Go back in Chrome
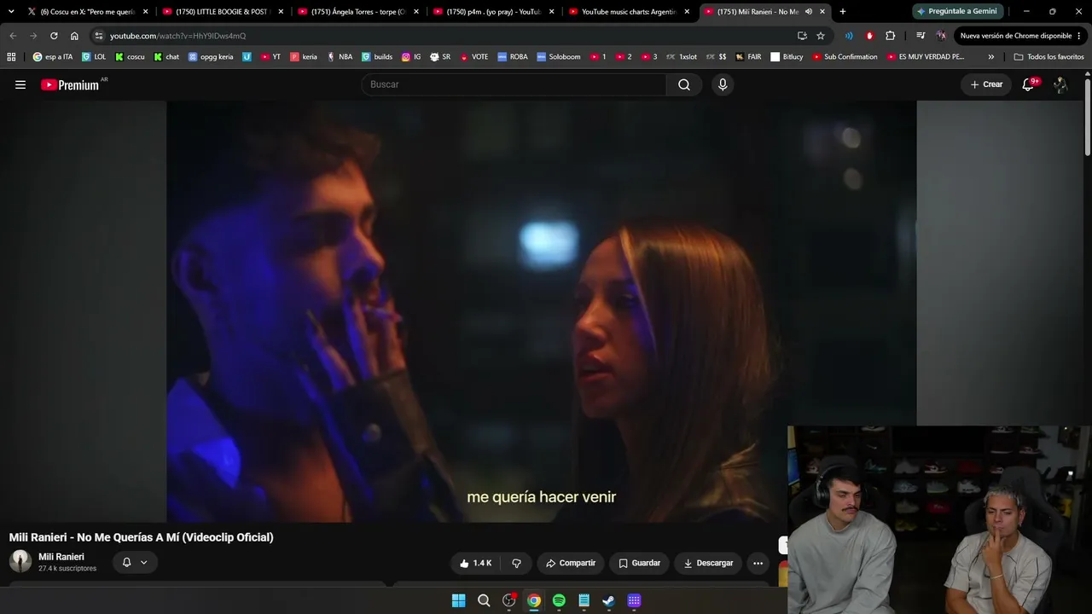This screenshot has height=614, width=1092. [13, 36]
